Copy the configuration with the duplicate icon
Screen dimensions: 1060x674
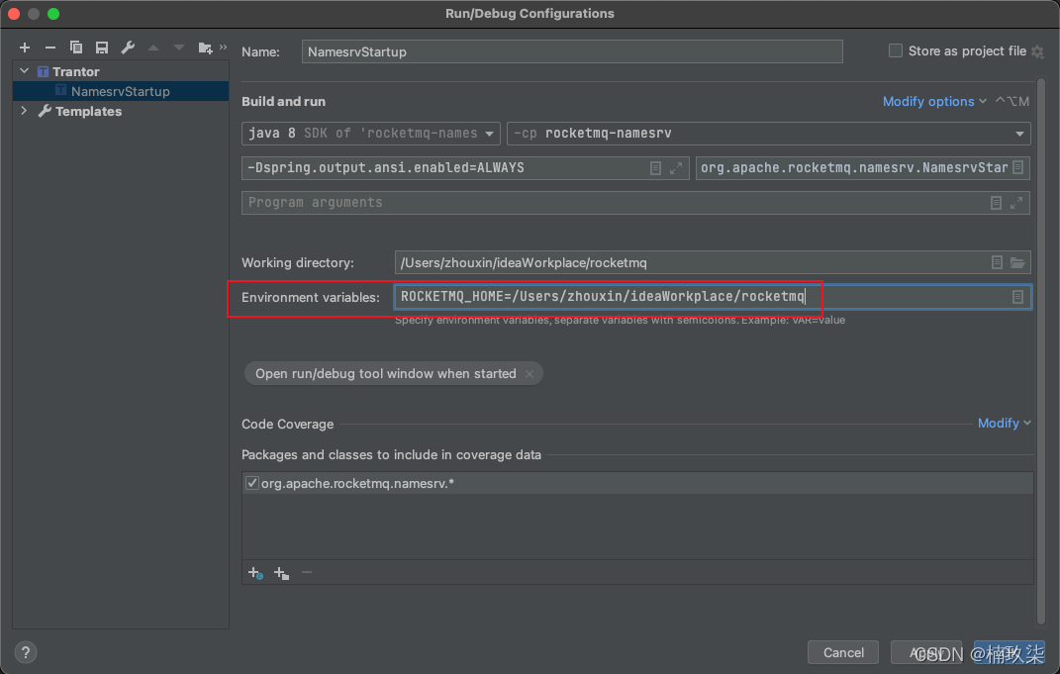click(x=76, y=48)
